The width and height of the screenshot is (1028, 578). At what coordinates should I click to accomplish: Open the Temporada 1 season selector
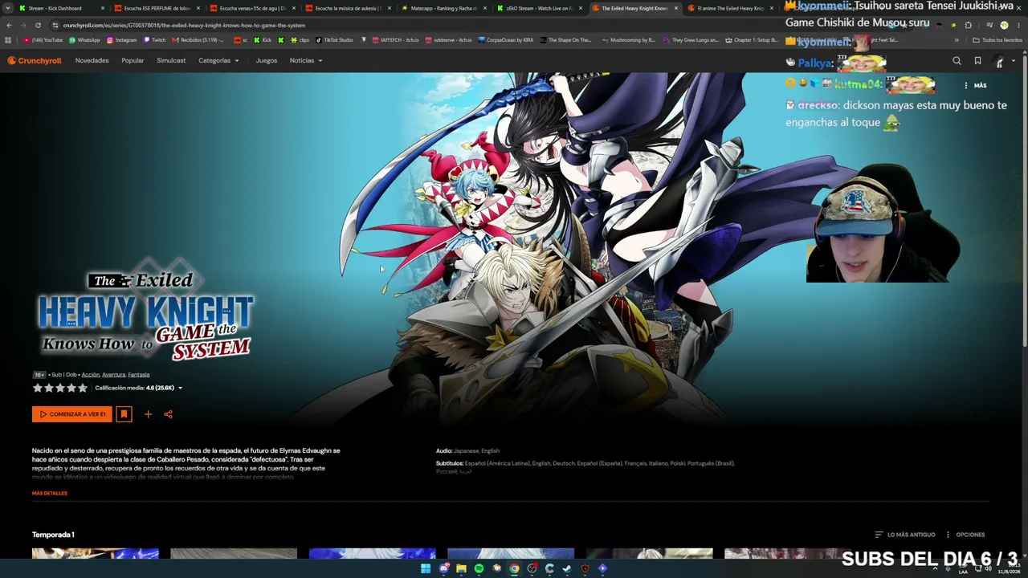(53, 535)
